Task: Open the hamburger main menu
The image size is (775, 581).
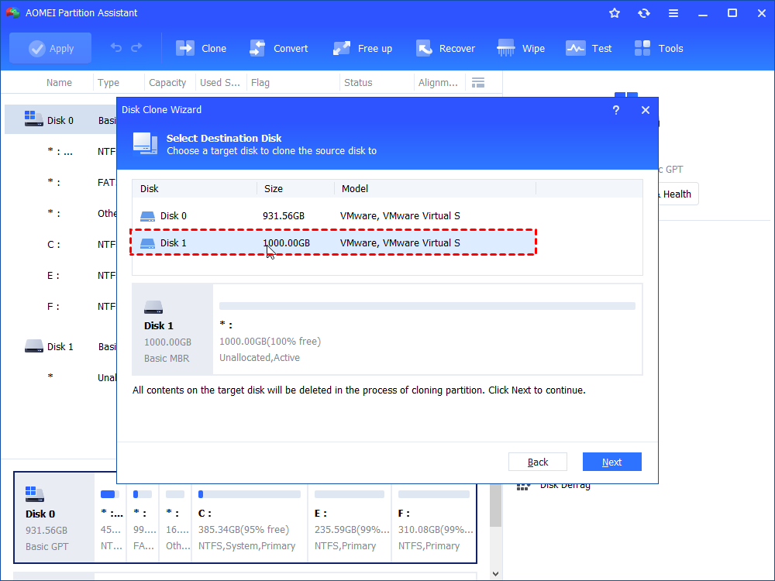Action: [x=673, y=12]
